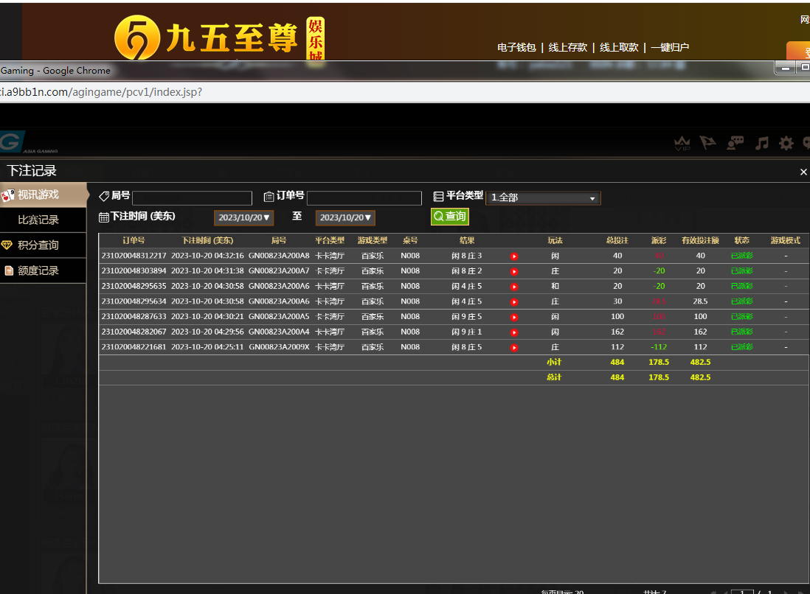
Task: Open the 平台类型 dropdown
Action: 543,198
